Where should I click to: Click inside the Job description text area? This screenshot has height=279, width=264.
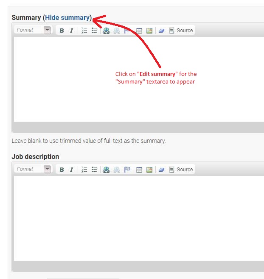click(139, 218)
